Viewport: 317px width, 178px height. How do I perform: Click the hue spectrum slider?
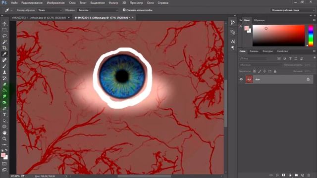[x=311, y=36]
